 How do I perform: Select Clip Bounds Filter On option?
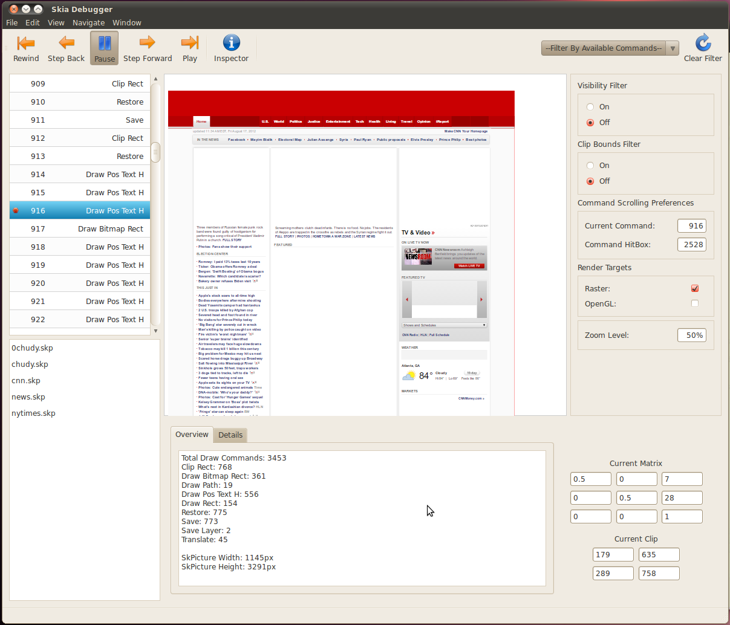tap(590, 166)
